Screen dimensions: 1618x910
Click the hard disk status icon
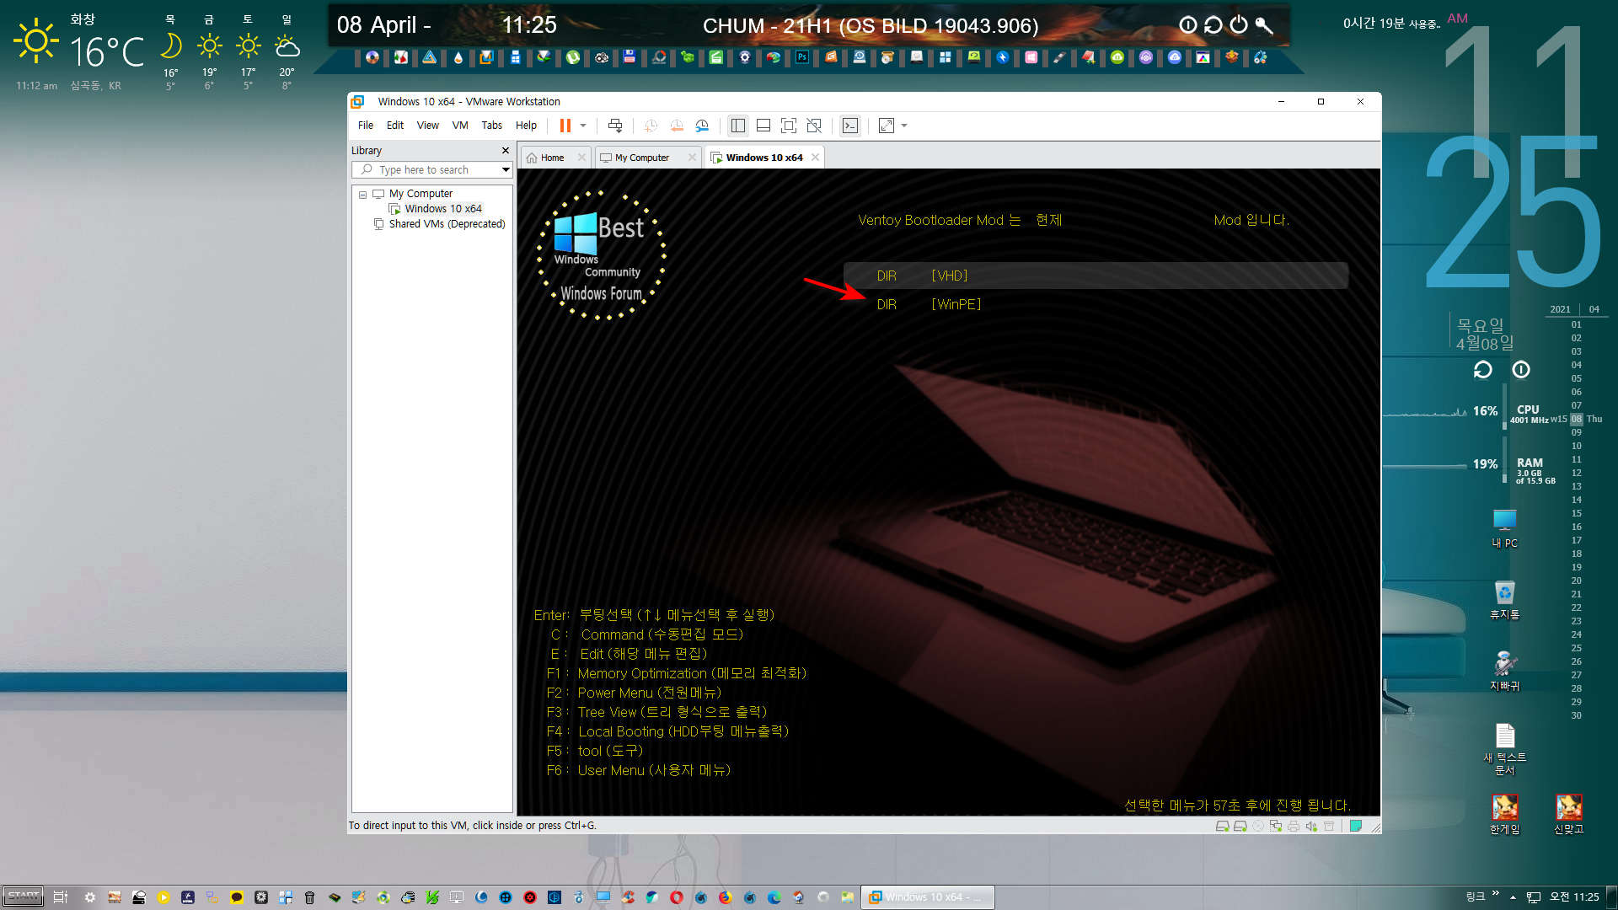pos(1222,826)
